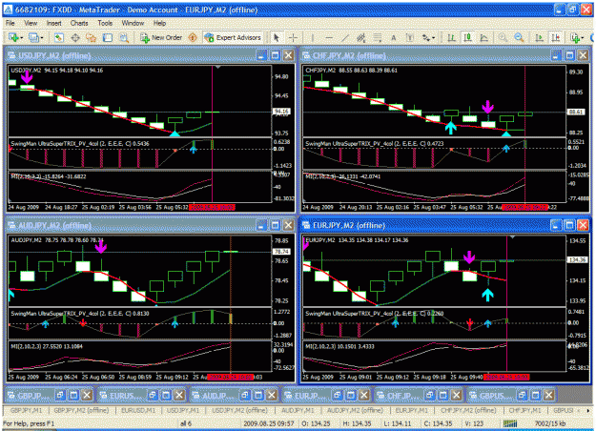This screenshot has height=431, width=596.
Task: Select the Crosshair tool
Action: pos(293,37)
